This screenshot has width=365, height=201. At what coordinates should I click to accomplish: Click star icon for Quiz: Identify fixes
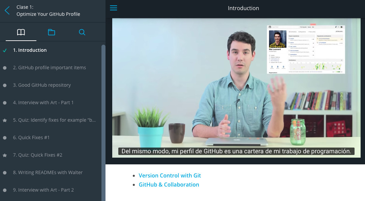click(x=5, y=120)
